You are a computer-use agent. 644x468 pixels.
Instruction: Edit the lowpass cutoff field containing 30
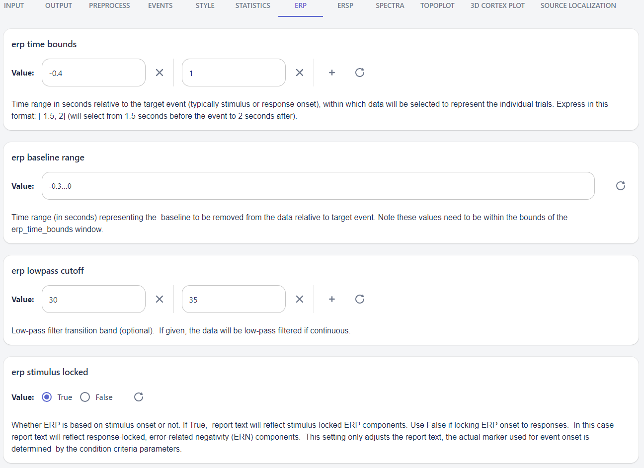(93, 299)
